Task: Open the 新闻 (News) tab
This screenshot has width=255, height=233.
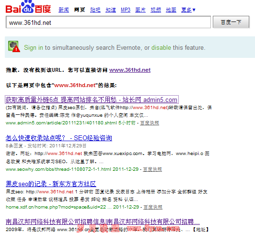Action: click(64, 10)
